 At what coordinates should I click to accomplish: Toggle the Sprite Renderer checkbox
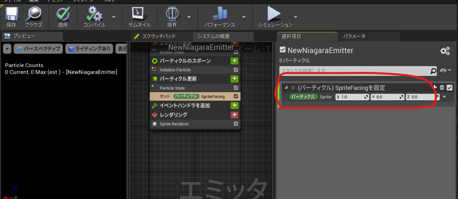(236, 124)
